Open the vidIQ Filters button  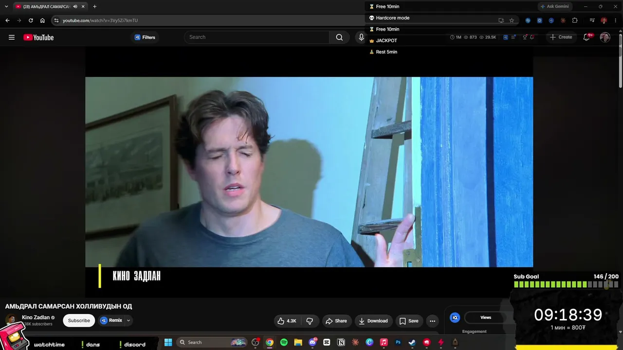point(145,37)
